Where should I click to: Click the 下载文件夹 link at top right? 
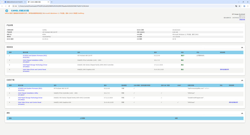pos(242,19)
